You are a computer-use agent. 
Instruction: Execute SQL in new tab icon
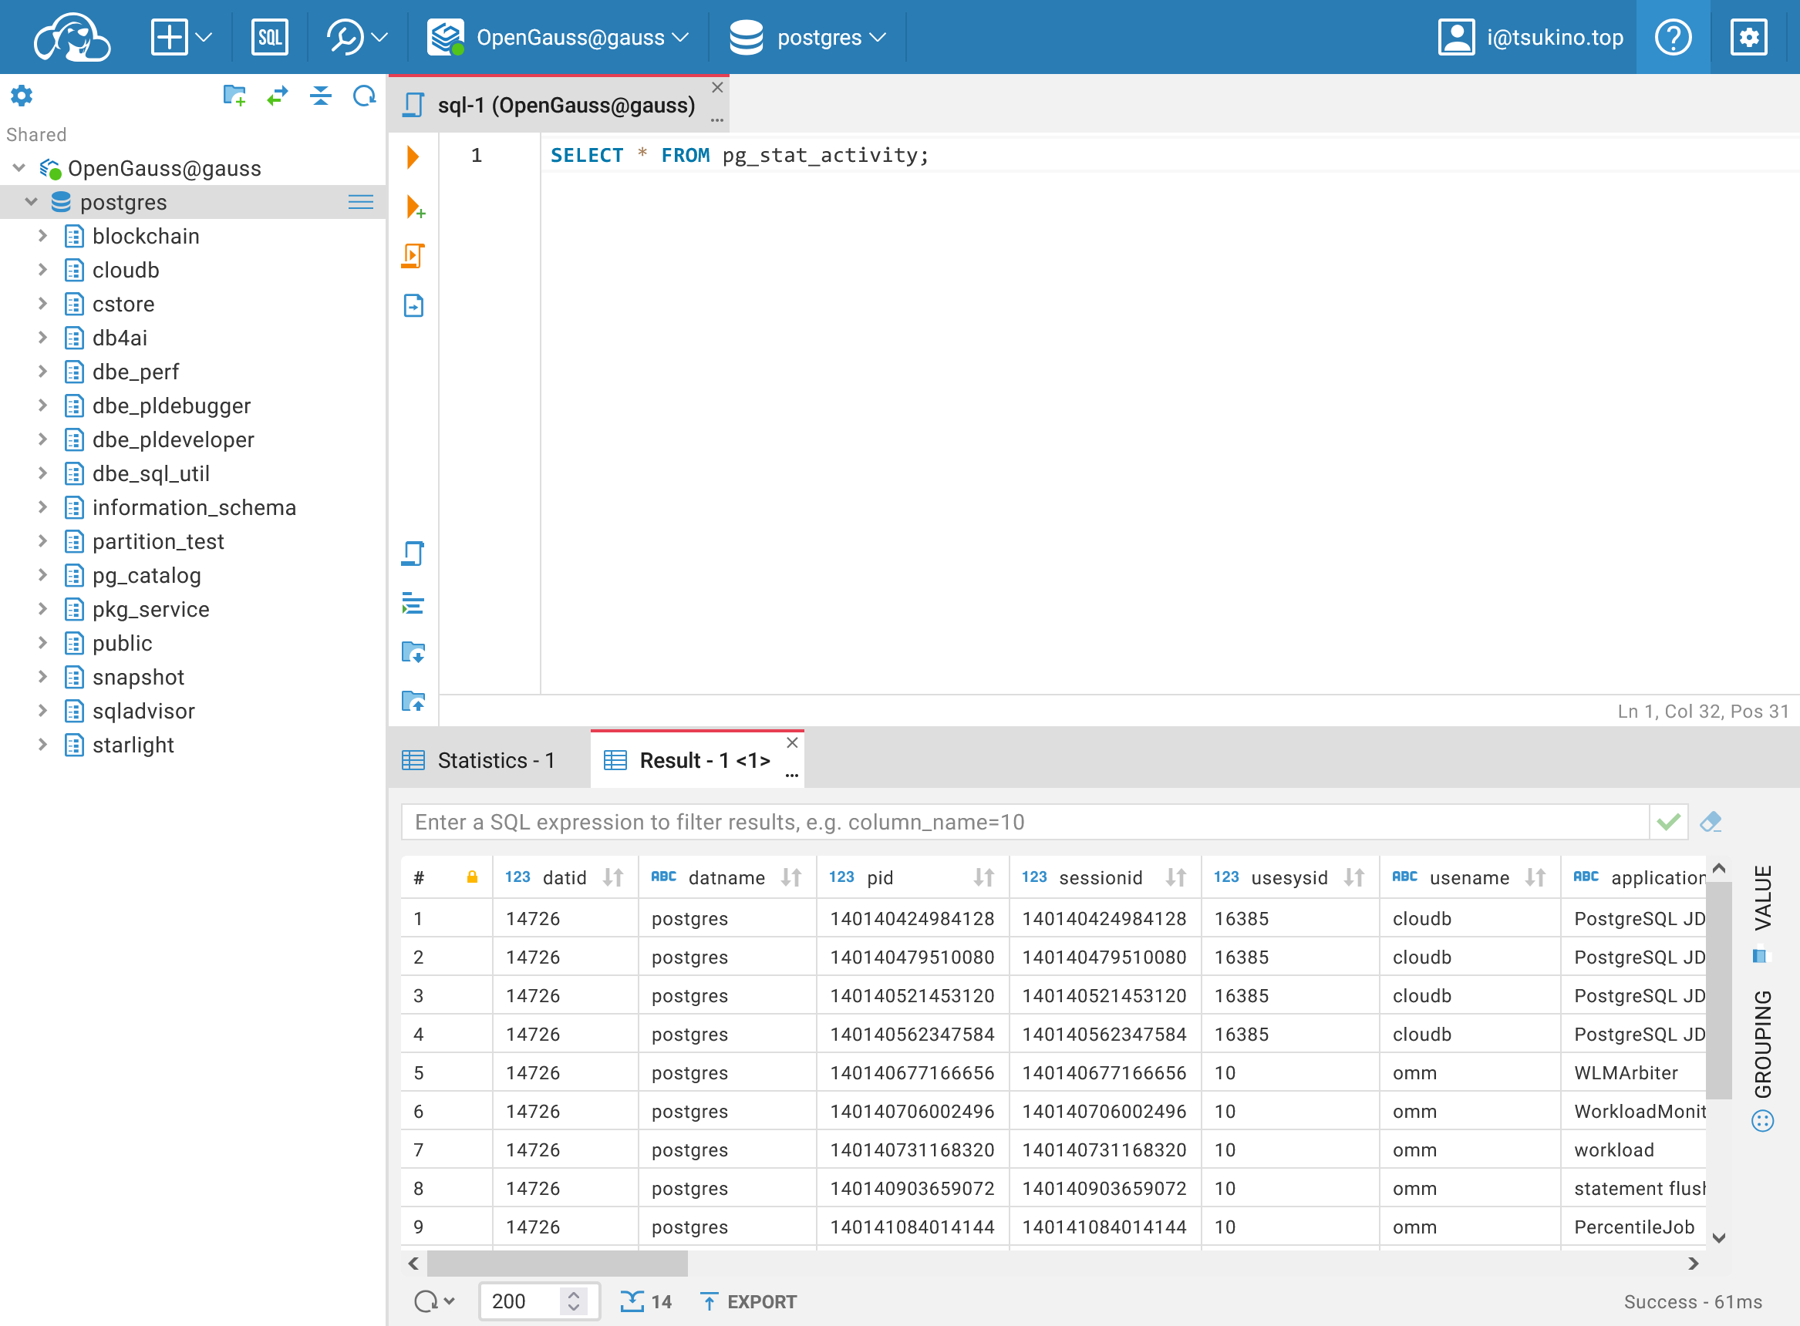414,207
